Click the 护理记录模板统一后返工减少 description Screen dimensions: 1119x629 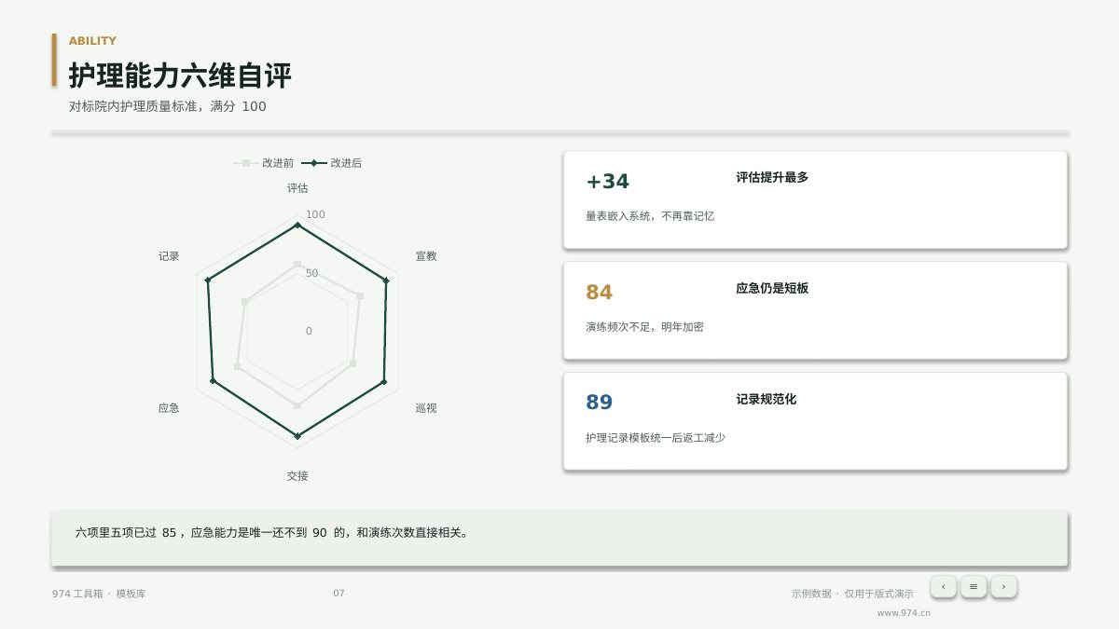(656, 438)
